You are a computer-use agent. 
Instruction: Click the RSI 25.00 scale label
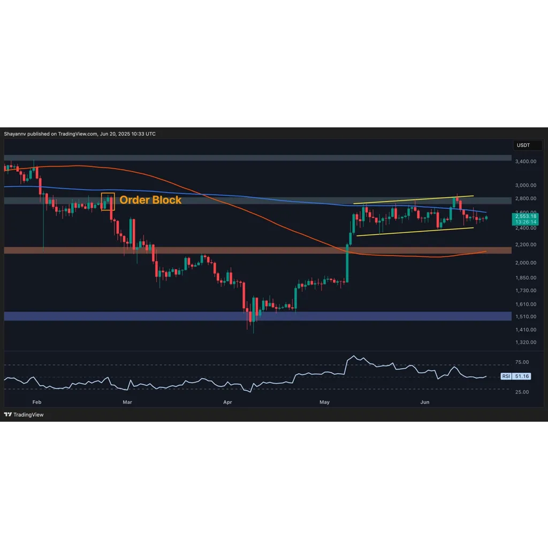tap(522, 392)
